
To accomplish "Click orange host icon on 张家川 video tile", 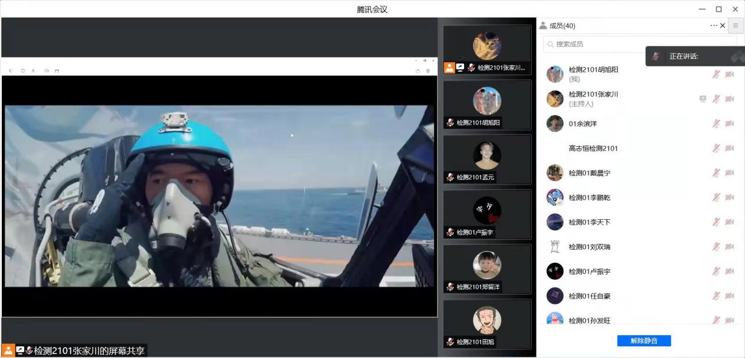I will pyautogui.click(x=449, y=68).
